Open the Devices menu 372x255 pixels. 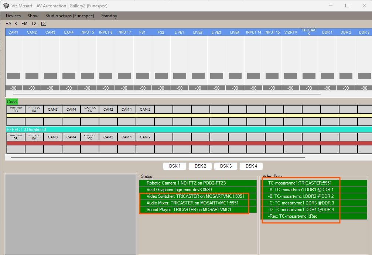(x=13, y=16)
